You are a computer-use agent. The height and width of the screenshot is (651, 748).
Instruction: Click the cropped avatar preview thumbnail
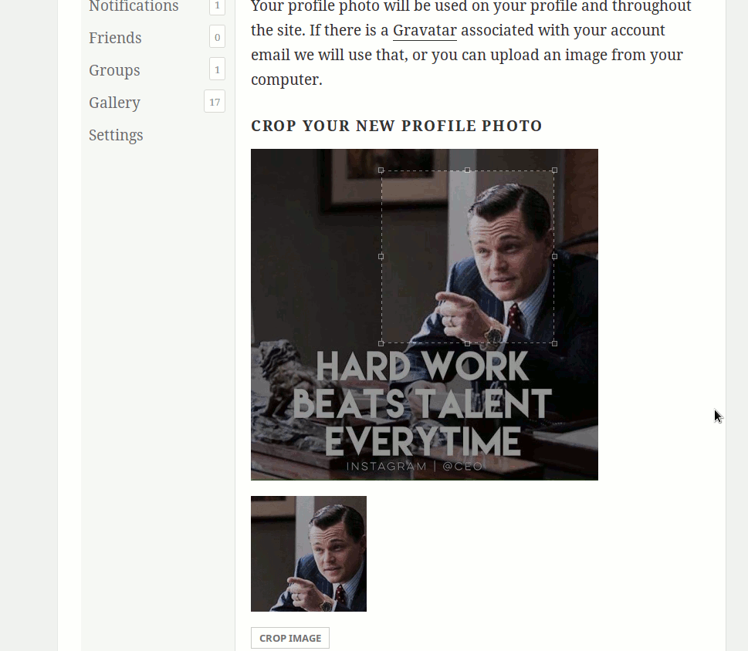309,554
